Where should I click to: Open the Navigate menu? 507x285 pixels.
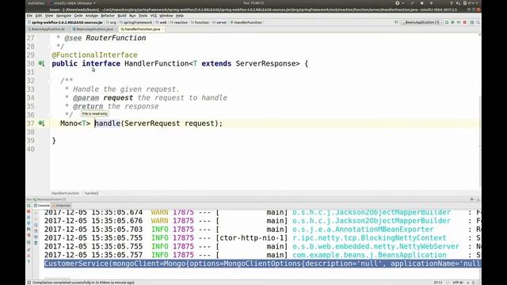(x=63, y=16)
